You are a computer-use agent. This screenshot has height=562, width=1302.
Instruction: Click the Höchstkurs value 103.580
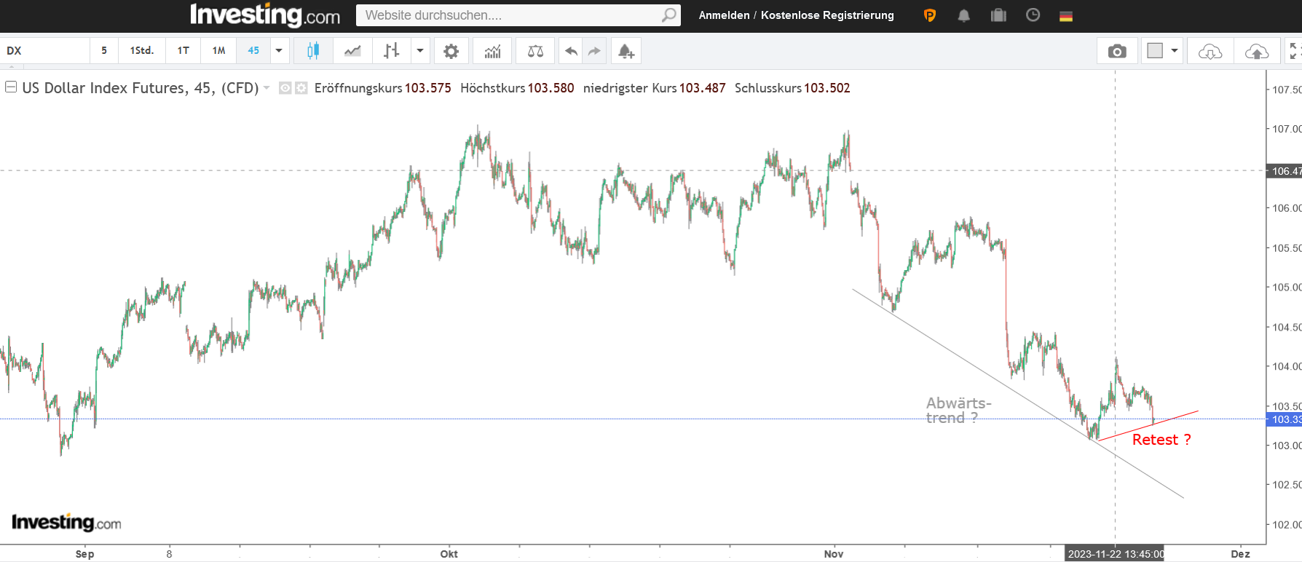(551, 88)
